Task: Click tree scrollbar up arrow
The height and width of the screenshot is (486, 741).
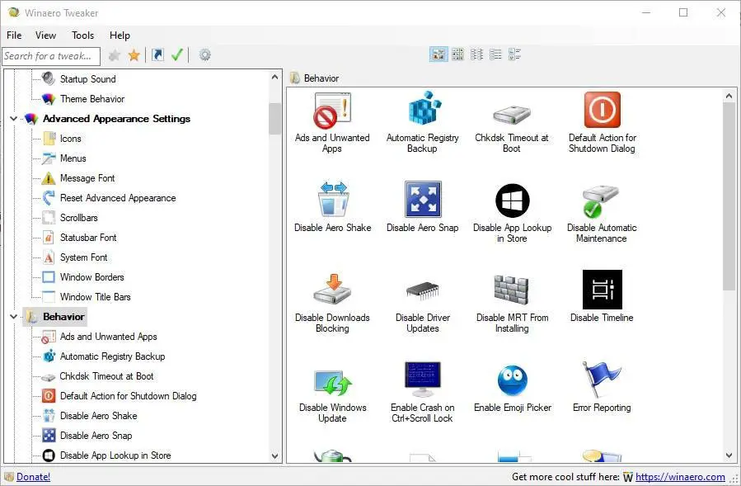Action: point(275,77)
